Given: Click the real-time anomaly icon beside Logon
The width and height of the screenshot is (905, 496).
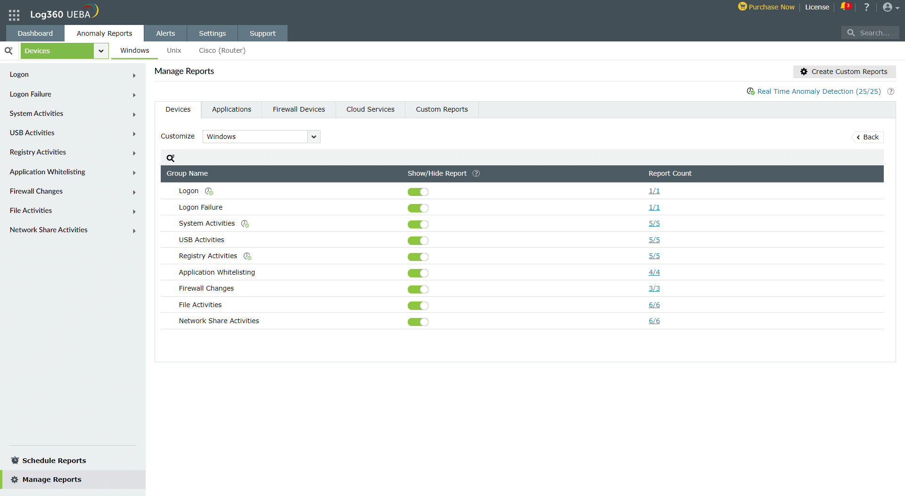Looking at the screenshot, I should coord(209,192).
